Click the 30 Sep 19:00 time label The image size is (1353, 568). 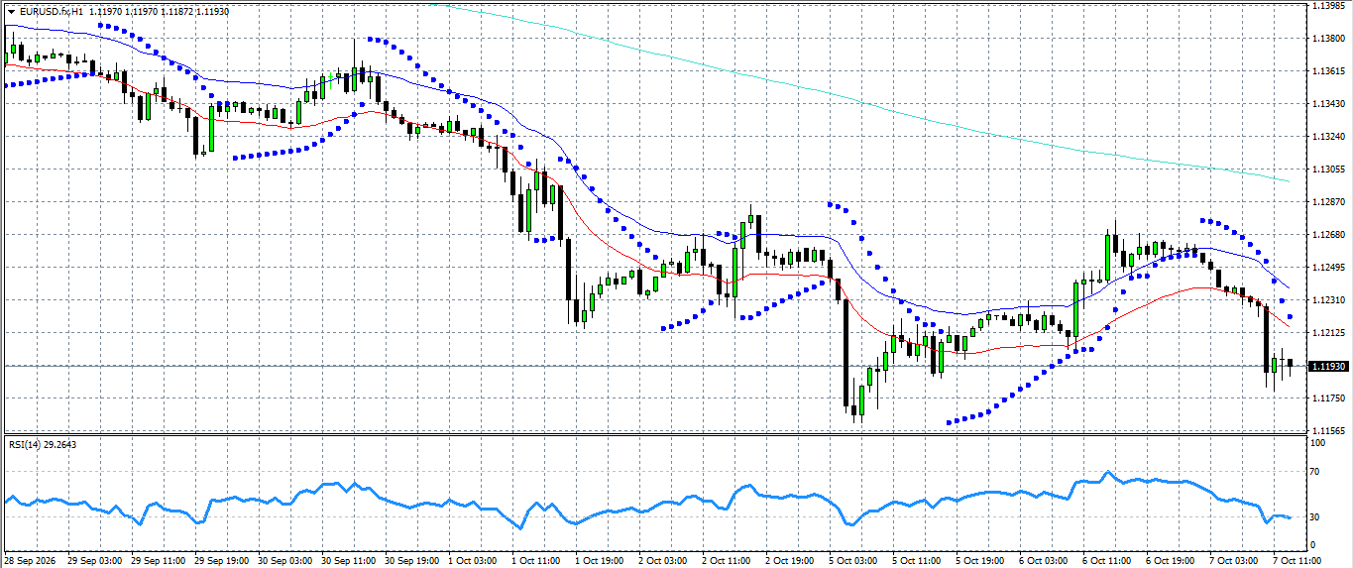tap(411, 560)
